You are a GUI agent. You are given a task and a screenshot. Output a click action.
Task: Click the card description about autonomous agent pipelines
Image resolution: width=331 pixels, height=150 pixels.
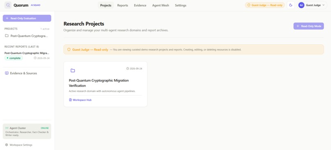(x=102, y=91)
